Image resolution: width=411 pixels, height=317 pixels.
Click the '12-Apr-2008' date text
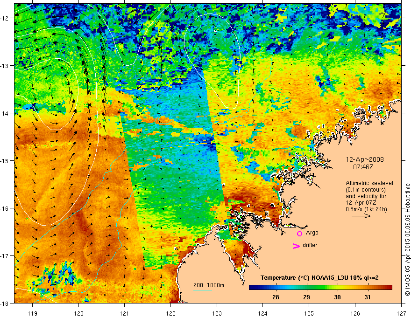[x=365, y=159]
